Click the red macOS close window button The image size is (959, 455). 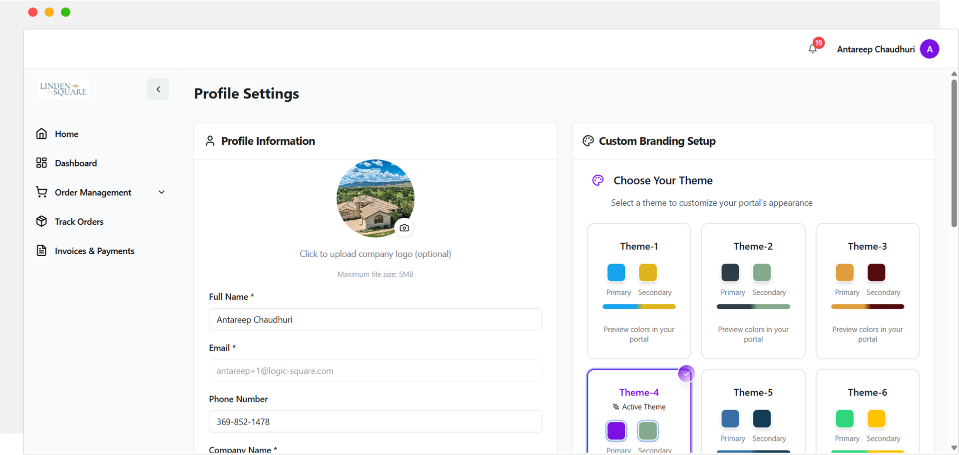33,12
